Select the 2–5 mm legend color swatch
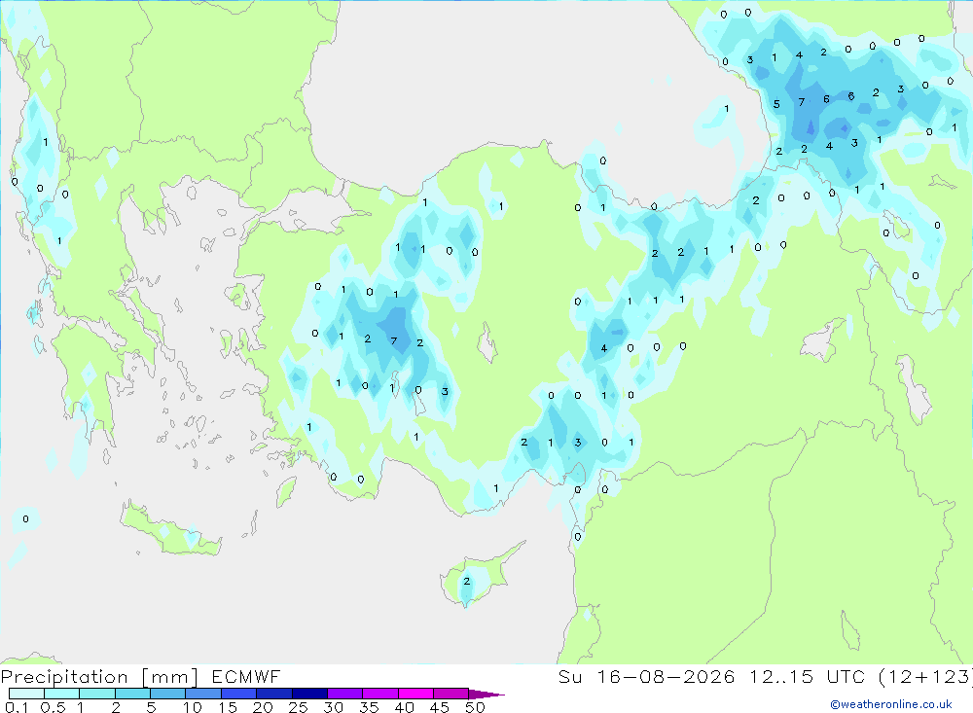This screenshot has width=973, height=713. pyautogui.click(x=132, y=694)
